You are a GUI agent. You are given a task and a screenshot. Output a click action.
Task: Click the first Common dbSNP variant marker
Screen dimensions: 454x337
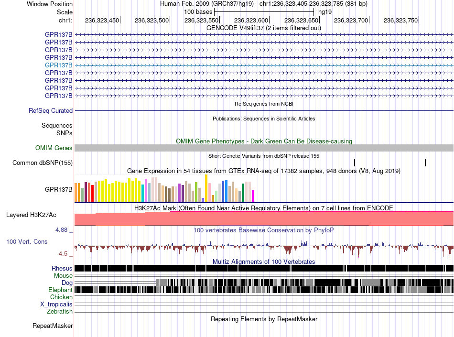tap(355, 163)
